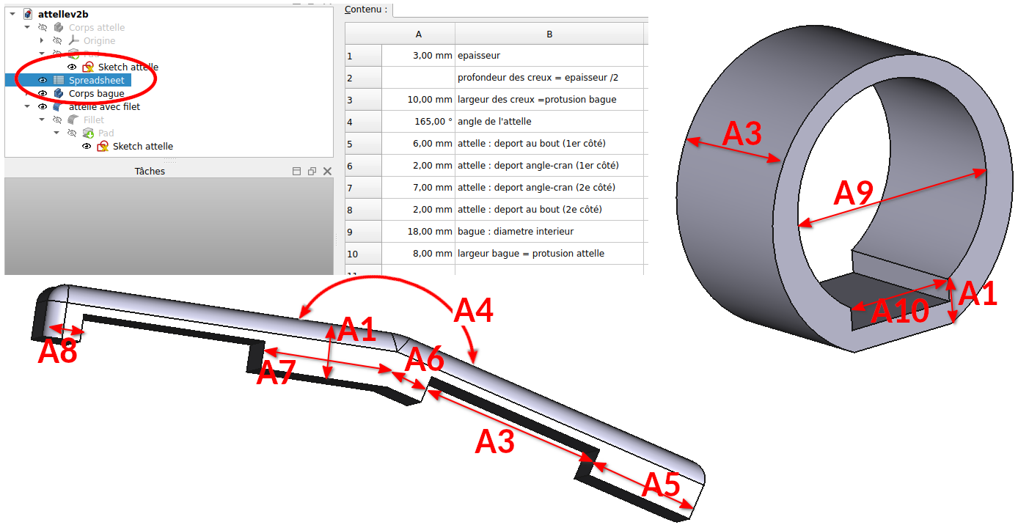The image size is (1018, 525).
Task: Hide the Spreadsheet using its eye icon
Action: (43, 80)
